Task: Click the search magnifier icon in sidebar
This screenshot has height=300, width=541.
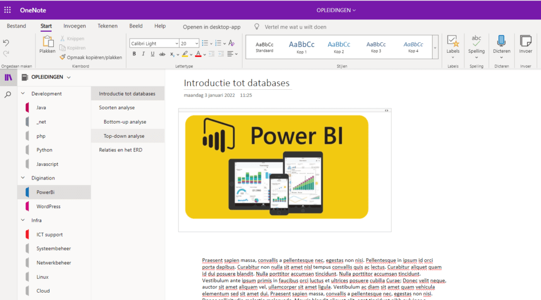Action: pos(7,95)
